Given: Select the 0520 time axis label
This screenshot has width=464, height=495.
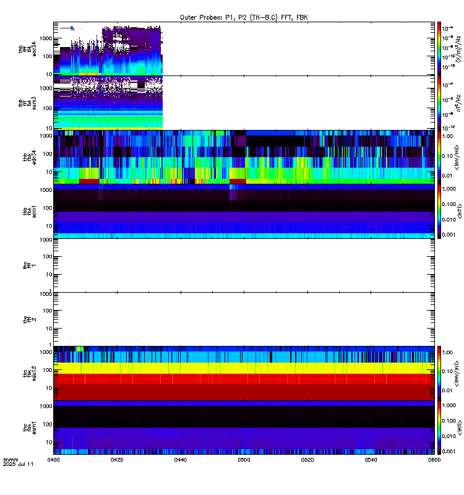Looking at the screenshot, I should pos(307,460).
